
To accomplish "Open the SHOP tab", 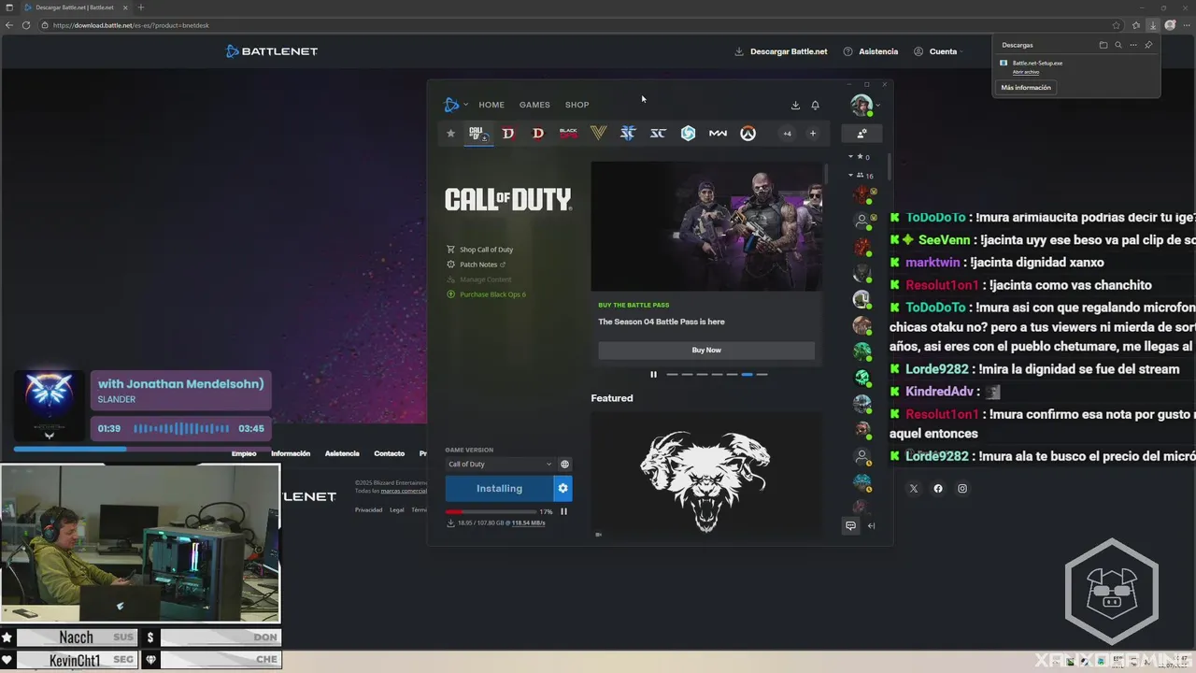I will coord(577,105).
